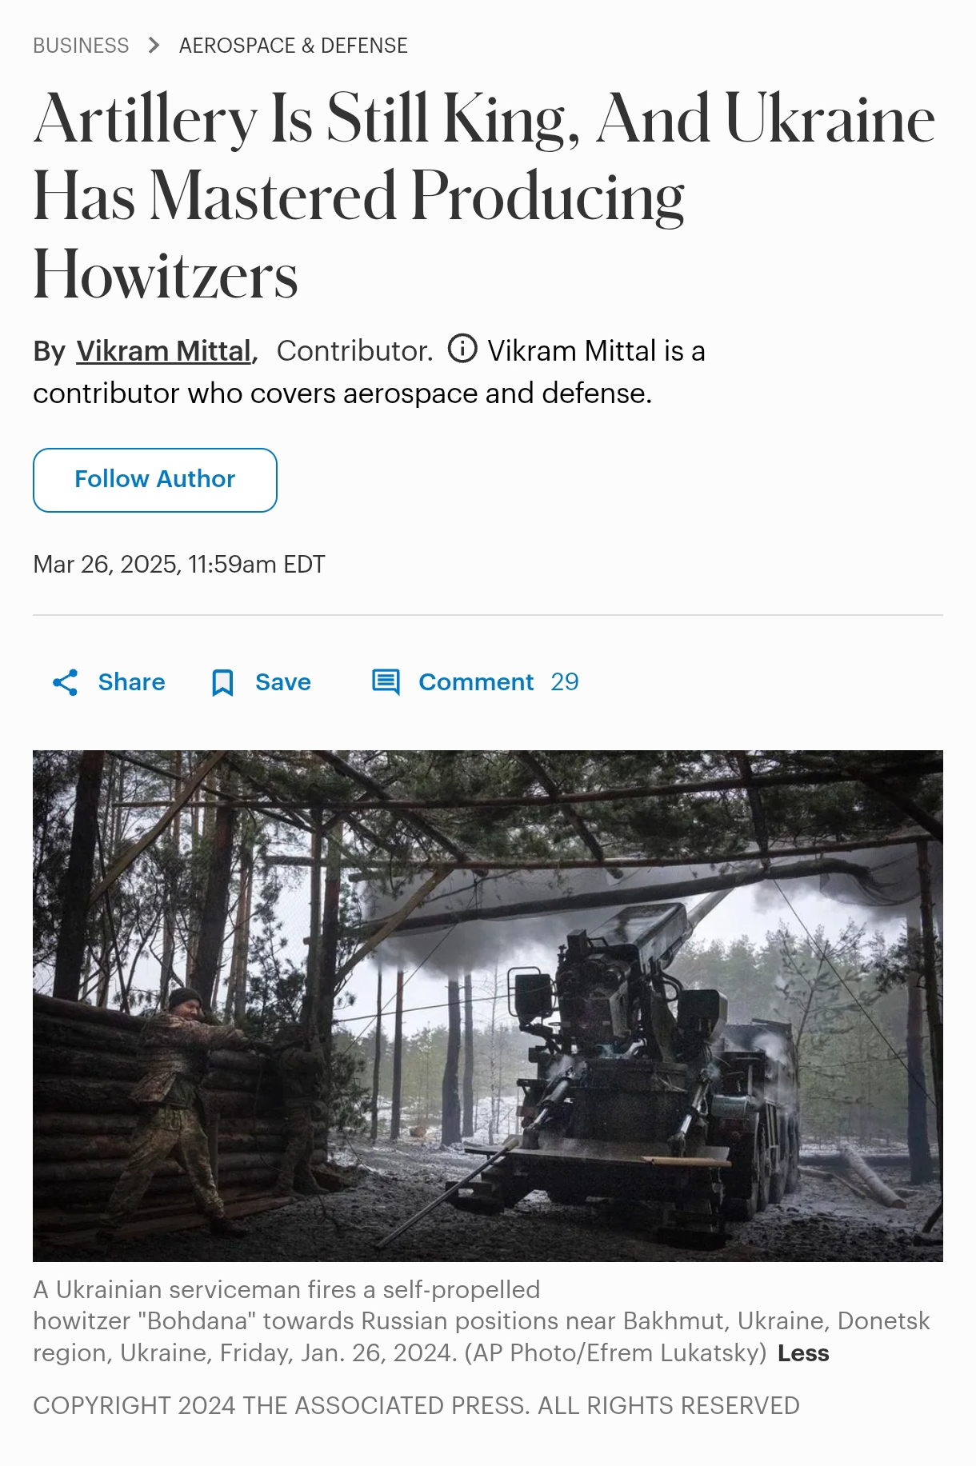Click the Contributor label
Image resolution: width=976 pixels, height=1466 pixels.
(354, 350)
